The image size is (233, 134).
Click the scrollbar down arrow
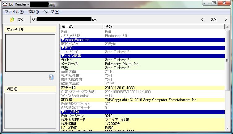(227, 128)
